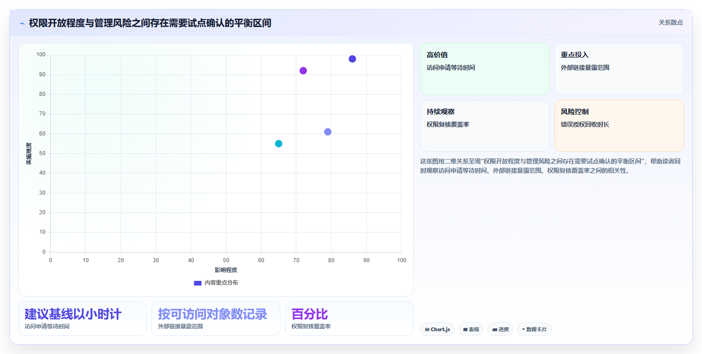Click the purple legend color box
Viewport: 702px width, 354px height.
click(x=198, y=283)
